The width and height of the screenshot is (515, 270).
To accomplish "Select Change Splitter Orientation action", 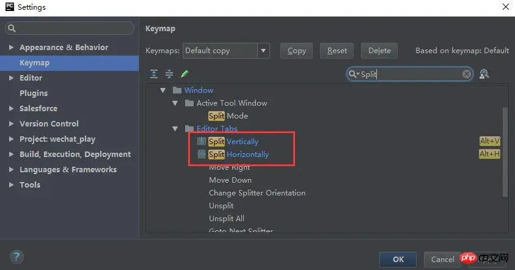I will pyautogui.click(x=257, y=193).
